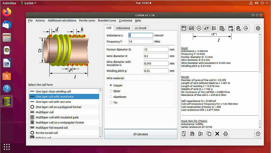
Task: Open Firefox from the dock
Action: (7, 12)
